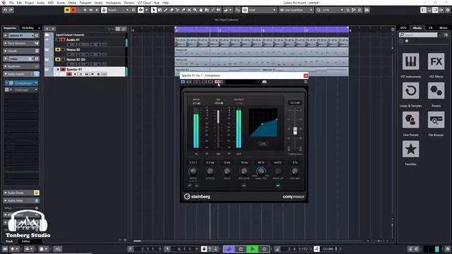Switch to Inspector tab
This screenshot has width=452, height=254.
click(10, 28)
